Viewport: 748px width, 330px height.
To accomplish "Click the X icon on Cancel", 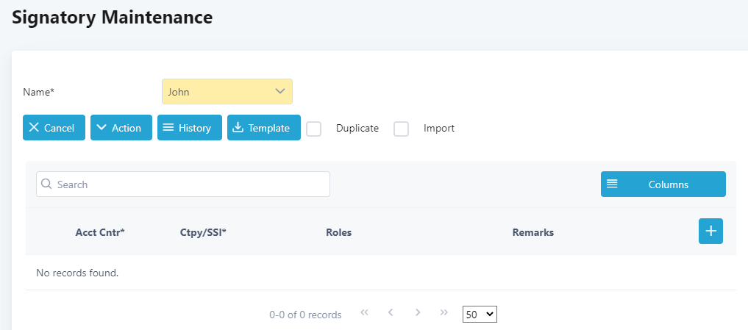I will pyautogui.click(x=34, y=127).
